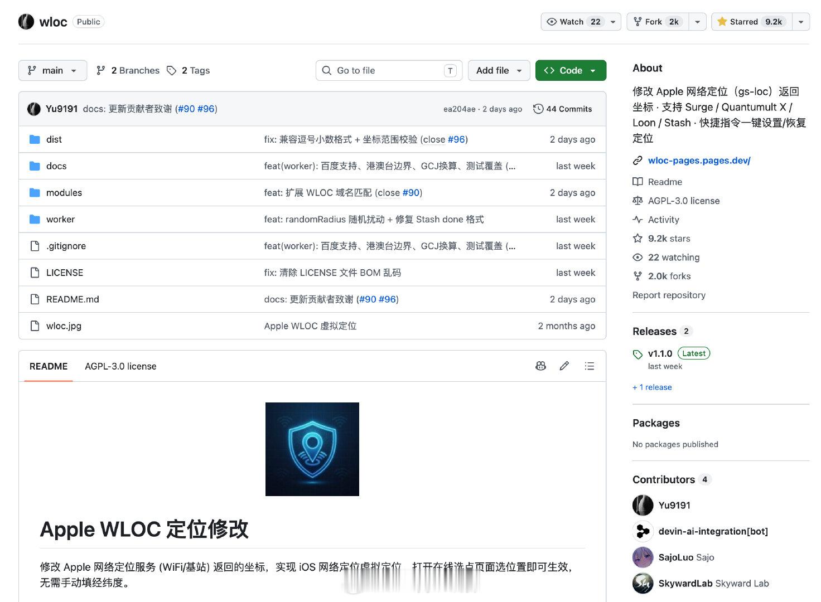
Task: Edit the README using the pencil icon
Action: tap(564, 366)
